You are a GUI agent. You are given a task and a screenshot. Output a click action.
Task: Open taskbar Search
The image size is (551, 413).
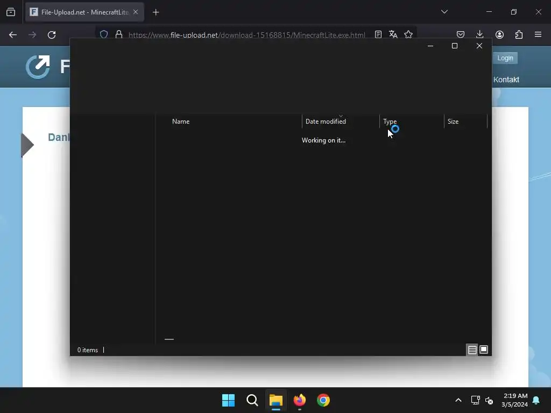(x=252, y=400)
